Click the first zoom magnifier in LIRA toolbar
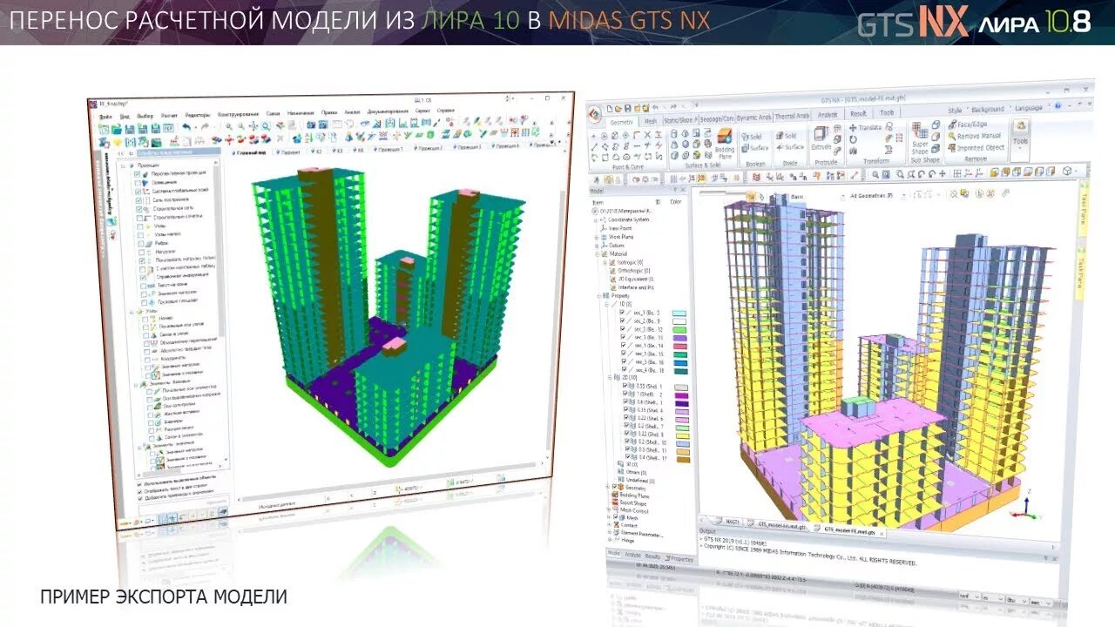Viewport: 1115px width, 627px height. click(x=229, y=126)
